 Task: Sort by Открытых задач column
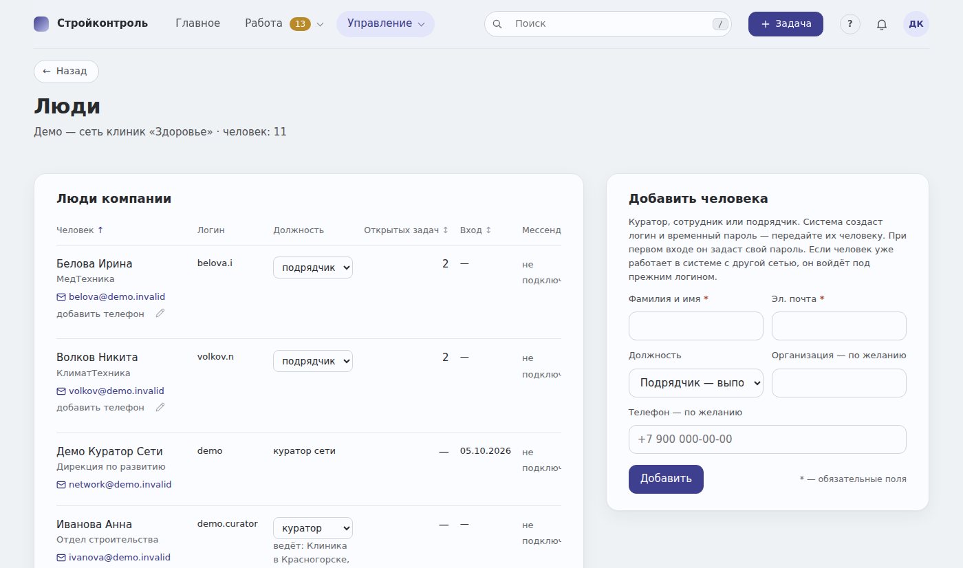406,230
